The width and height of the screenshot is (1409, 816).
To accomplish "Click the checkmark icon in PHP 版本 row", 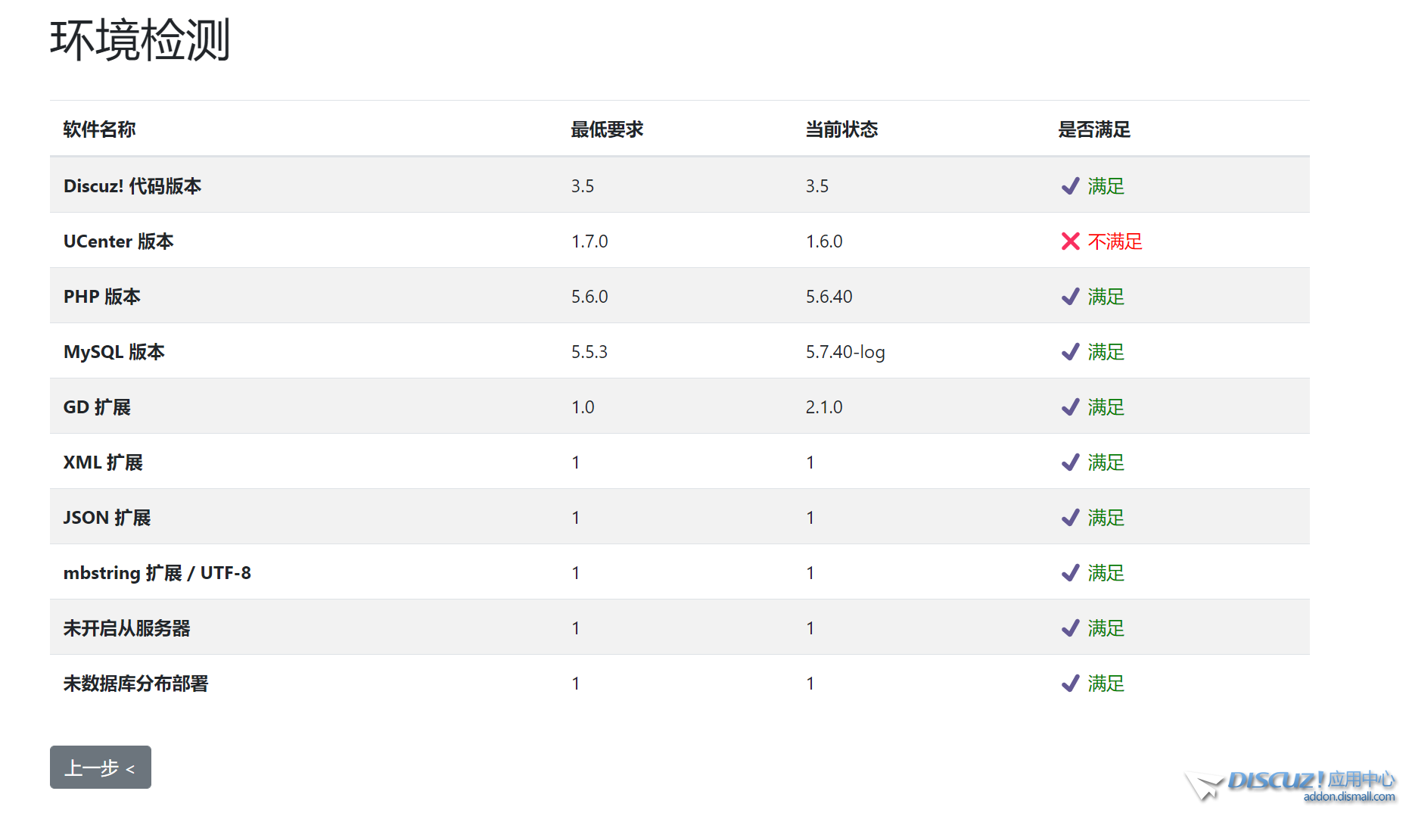I will pyautogui.click(x=1070, y=297).
